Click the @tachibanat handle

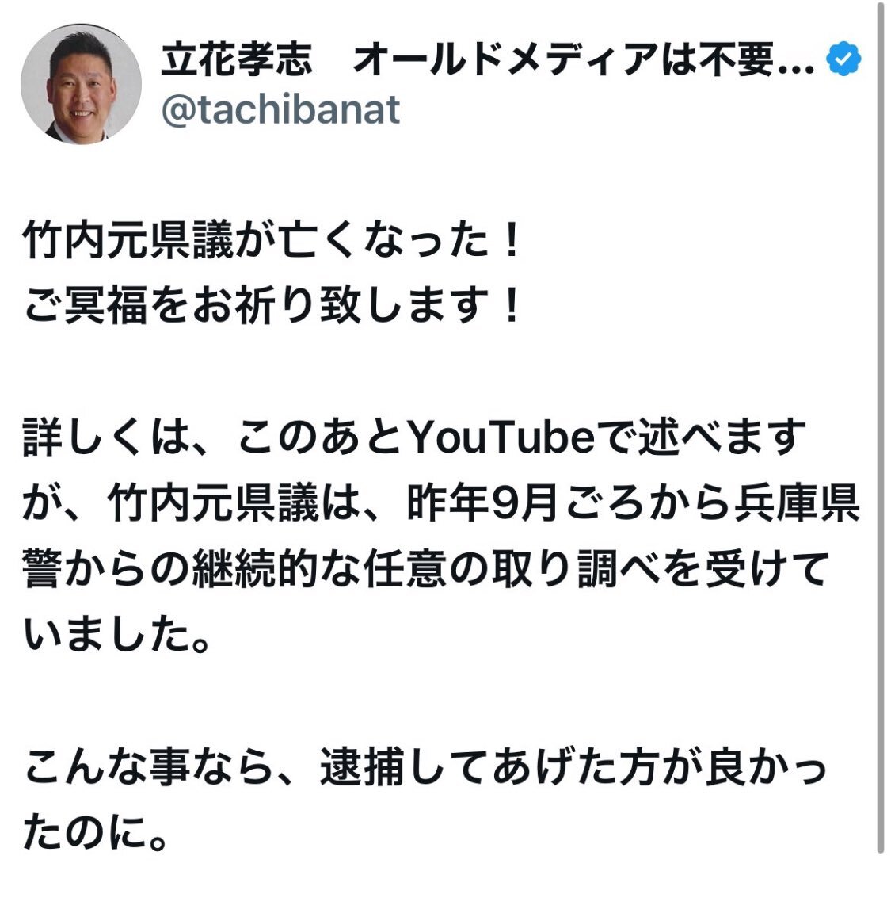(280, 110)
